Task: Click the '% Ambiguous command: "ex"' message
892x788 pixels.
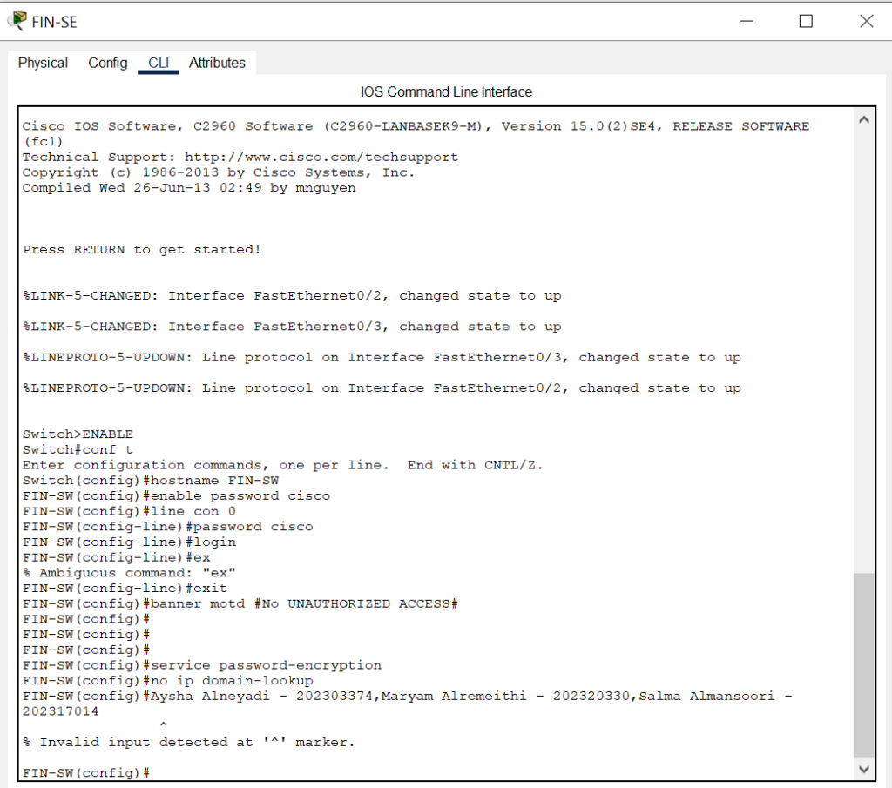Action: (129, 573)
